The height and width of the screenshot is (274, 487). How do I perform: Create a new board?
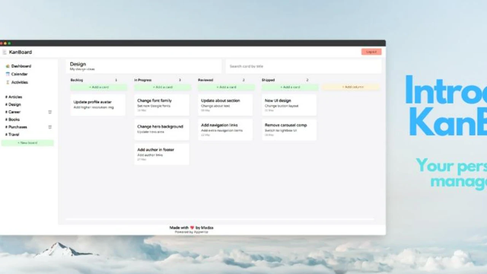[27, 142]
